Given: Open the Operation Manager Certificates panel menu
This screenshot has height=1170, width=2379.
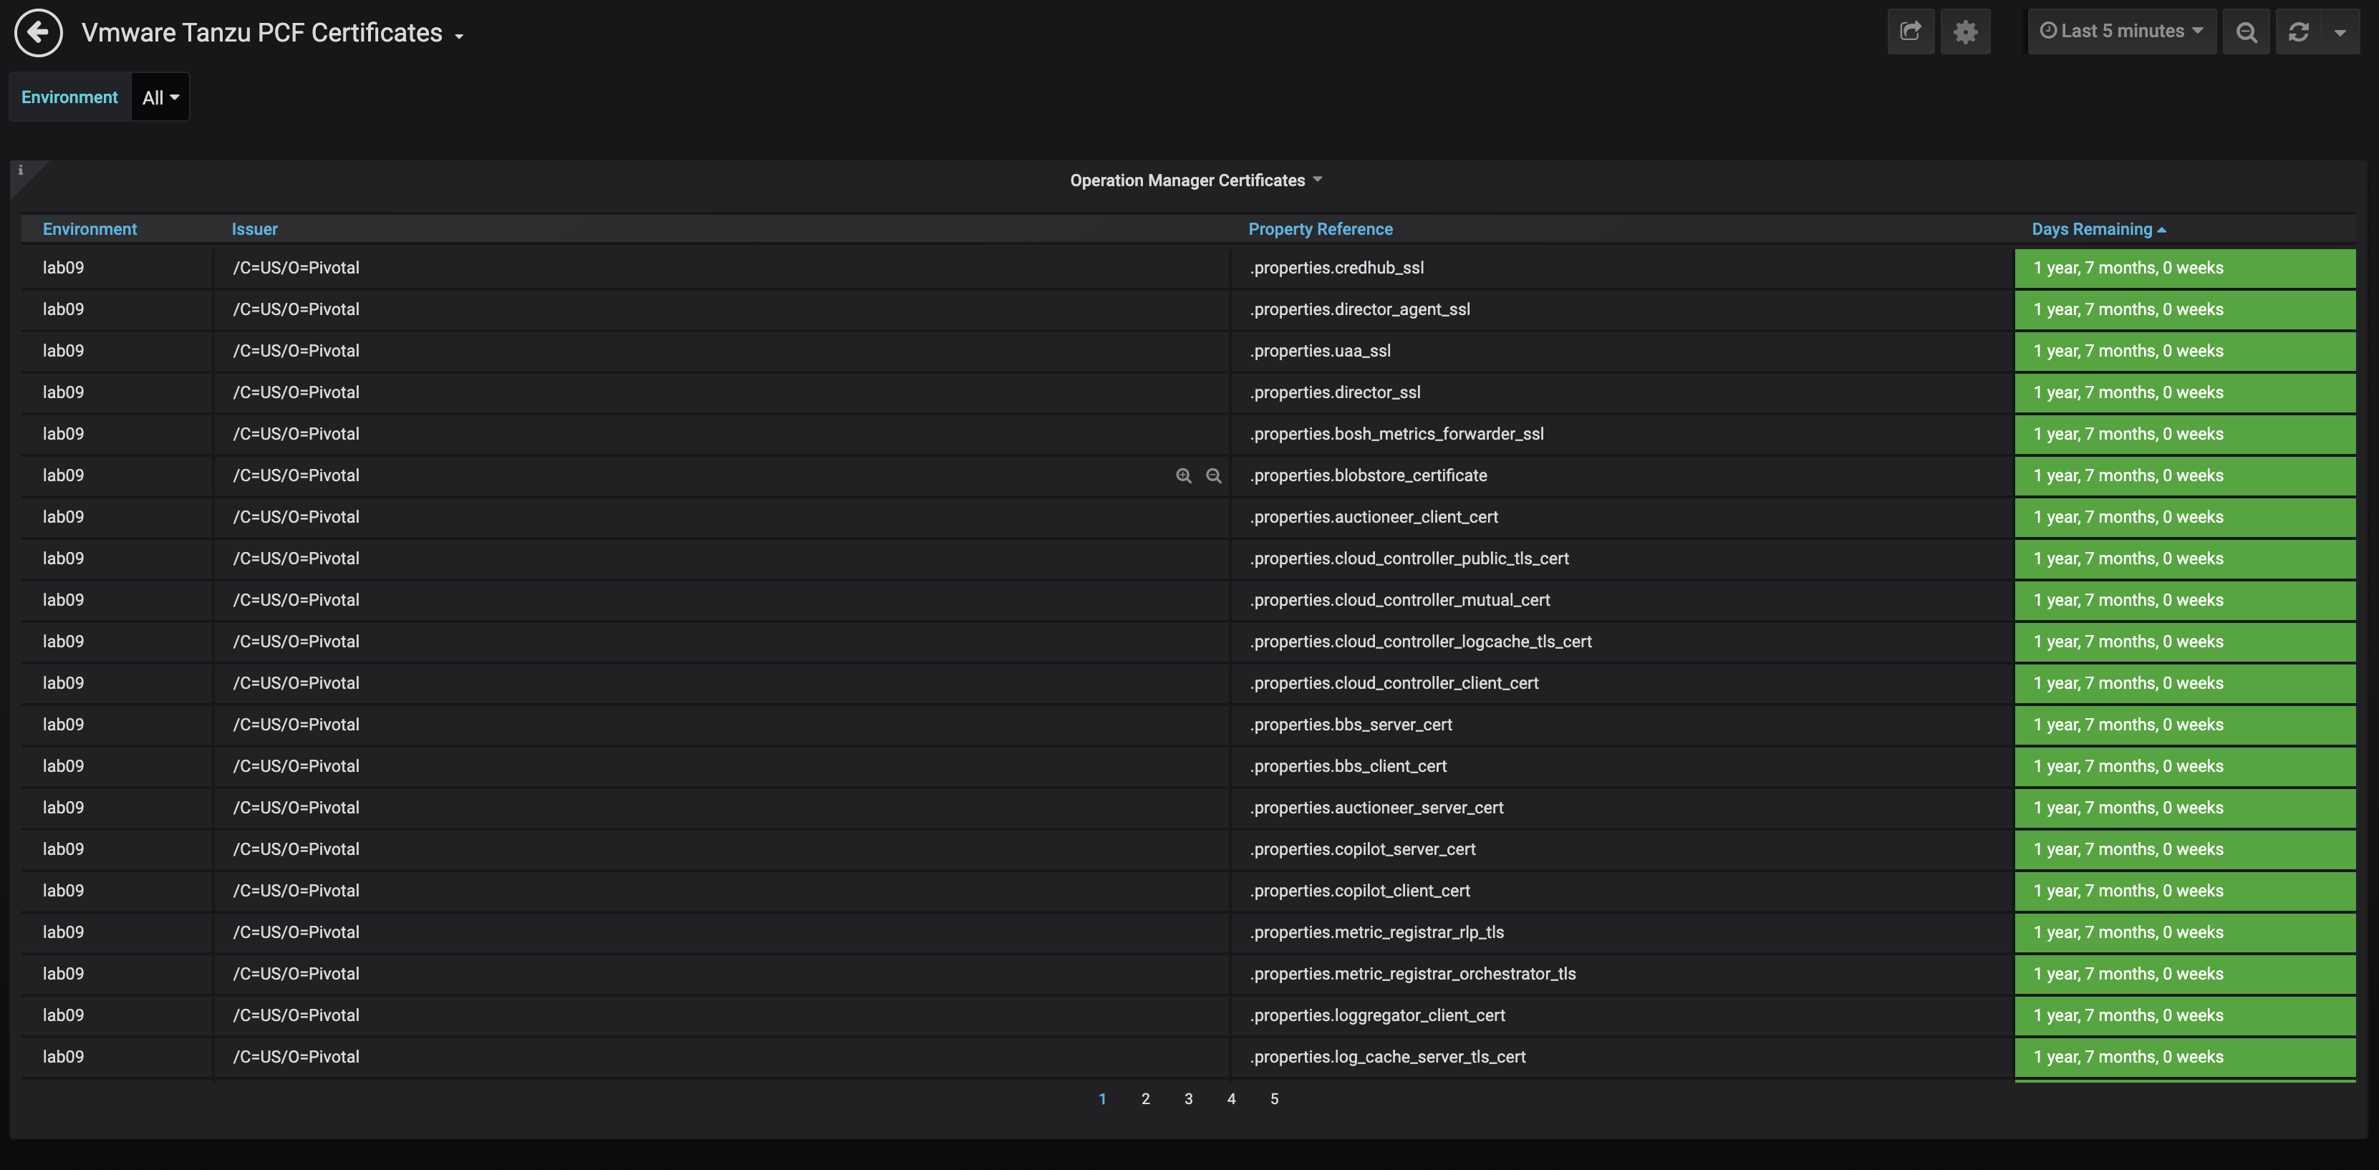Looking at the screenshot, I should pyautogui.click(x=1196, y=180).
